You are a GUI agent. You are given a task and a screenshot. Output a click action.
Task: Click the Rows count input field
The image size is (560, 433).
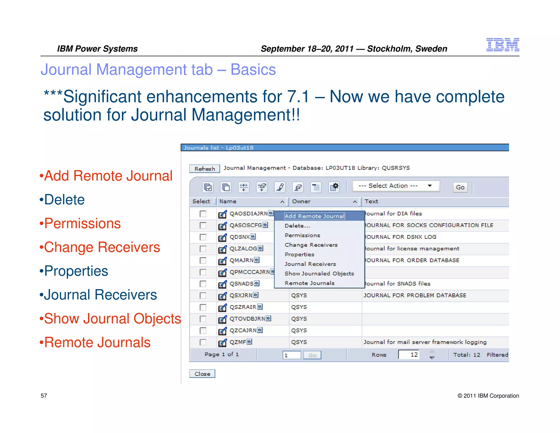click(409, 355)
